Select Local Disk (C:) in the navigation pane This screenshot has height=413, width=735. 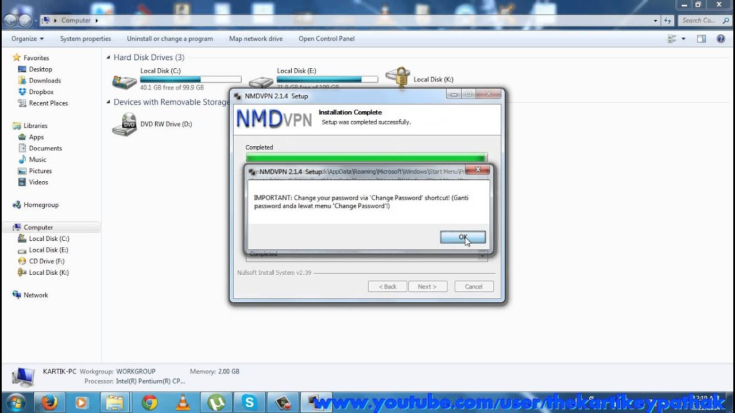pos(49,239)
